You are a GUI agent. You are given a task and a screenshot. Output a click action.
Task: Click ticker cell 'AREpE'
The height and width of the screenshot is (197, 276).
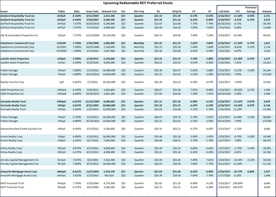click(x=61, y=129)
